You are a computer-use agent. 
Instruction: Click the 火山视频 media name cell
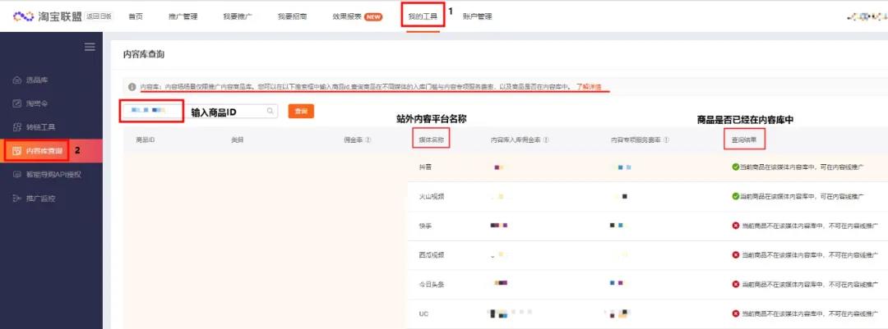coord(432,196)
